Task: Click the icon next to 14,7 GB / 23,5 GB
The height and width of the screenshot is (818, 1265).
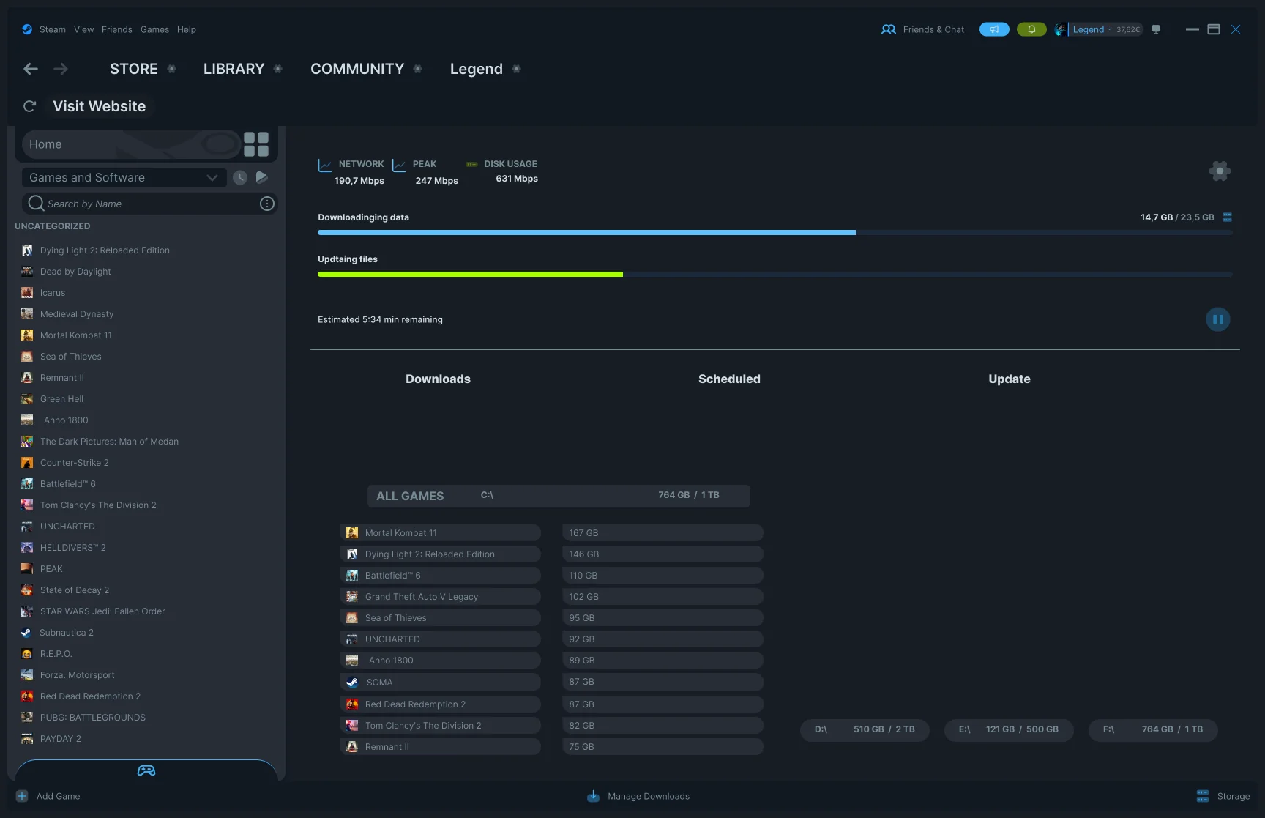Action: point(1228,217)
